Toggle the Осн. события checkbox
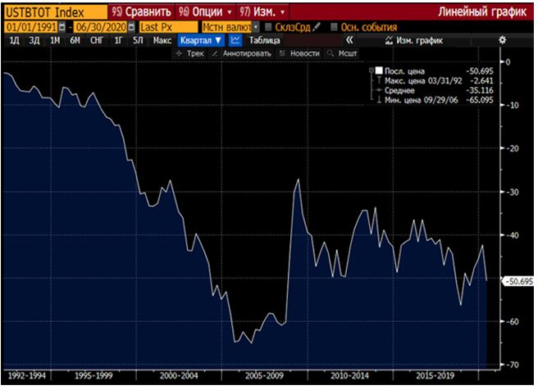 (332, 27)
